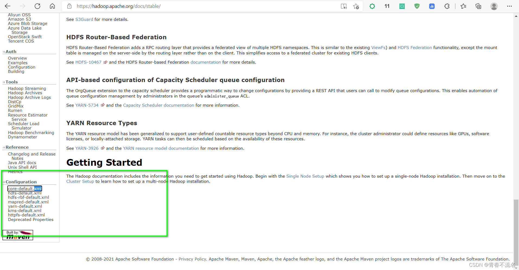The image size is (519, 270).
Task: Open Scheduler Load Simulator page
Action: (24, 126)
